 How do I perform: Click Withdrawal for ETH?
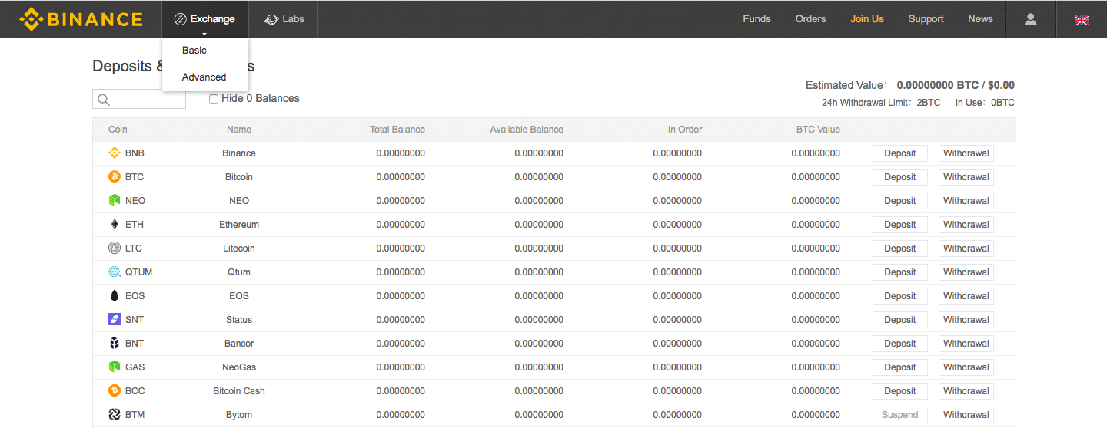coord(966,225)
